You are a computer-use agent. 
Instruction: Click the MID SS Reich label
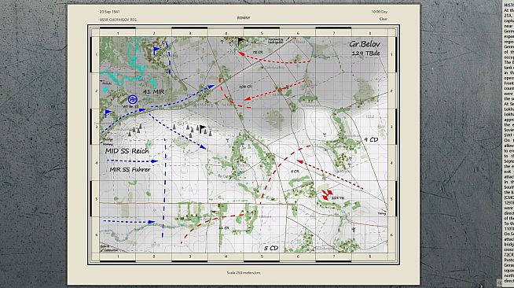[x=127, y=151]
